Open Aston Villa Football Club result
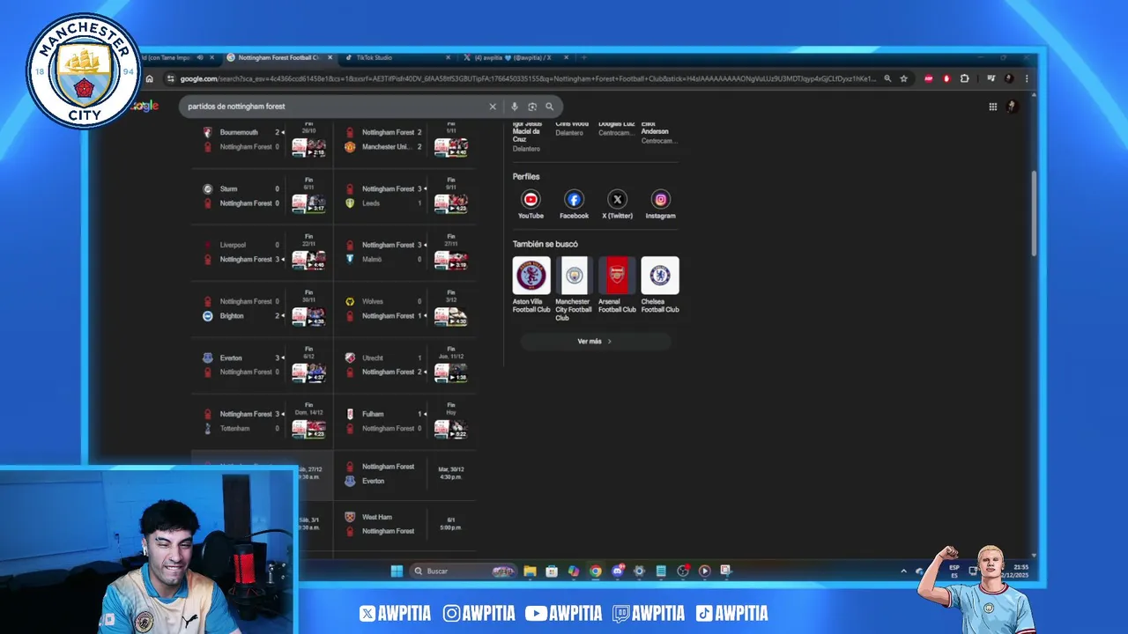The height and width of the screenshot is (634, 1128). click(x=531, y=285)
